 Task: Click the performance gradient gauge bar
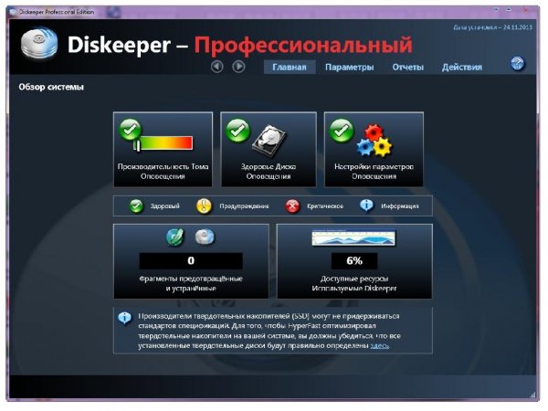(163, 143)
